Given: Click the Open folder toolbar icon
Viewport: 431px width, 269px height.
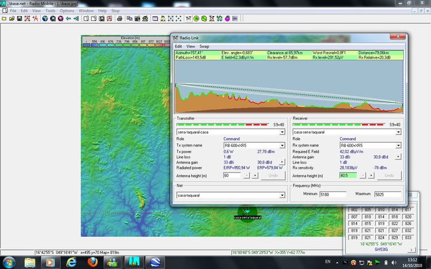Looking at the screenshot, I should [11, 18].
